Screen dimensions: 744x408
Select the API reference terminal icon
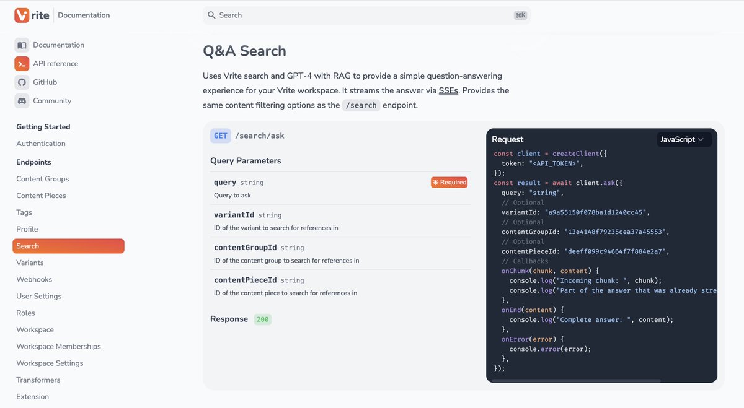pyautogui.click(x=23, y=63)
